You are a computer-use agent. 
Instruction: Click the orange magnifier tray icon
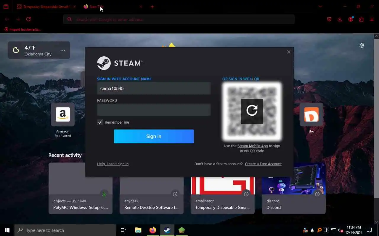point(319,230)
